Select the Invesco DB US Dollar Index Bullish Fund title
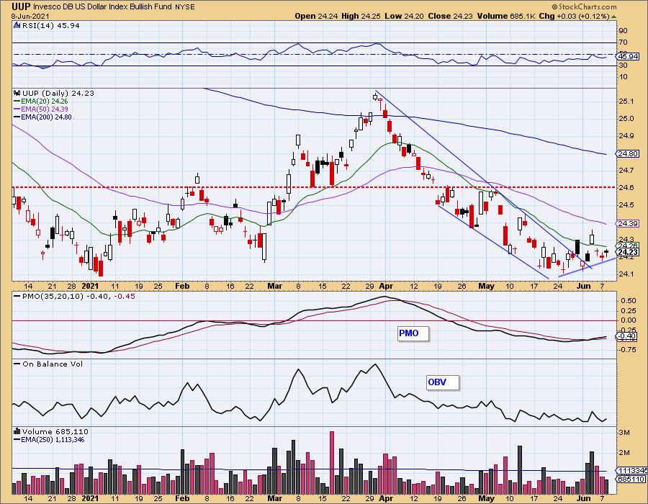This screenshot has width=648, height=504. pyautogui.click(x=103, y=6)
